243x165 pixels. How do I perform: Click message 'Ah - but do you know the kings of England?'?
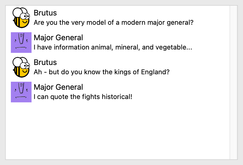[102, 72]
